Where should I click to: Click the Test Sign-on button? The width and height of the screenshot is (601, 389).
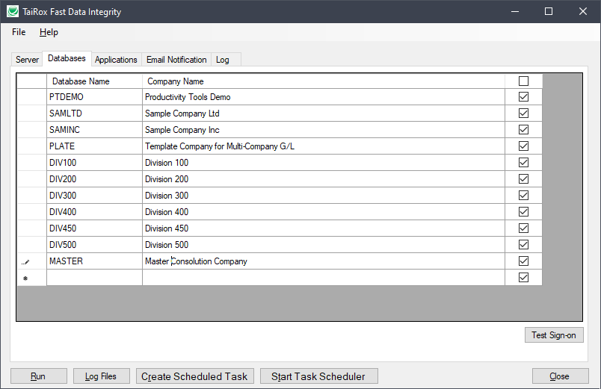click(x=554, y=335)
